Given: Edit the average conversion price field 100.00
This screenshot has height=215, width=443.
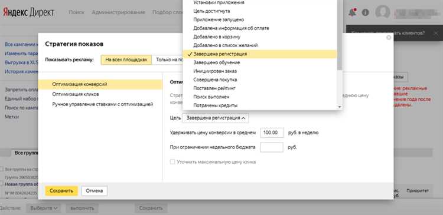Looking at the screenshot, I should (x=272, y=133).
